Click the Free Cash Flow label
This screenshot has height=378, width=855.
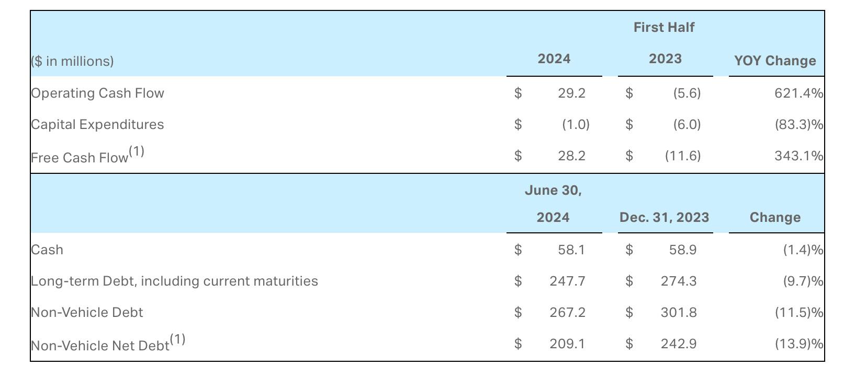(x=87, y=156)
